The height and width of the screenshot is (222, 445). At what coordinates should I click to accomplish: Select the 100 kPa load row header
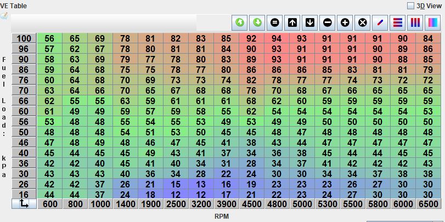(24, 38)
